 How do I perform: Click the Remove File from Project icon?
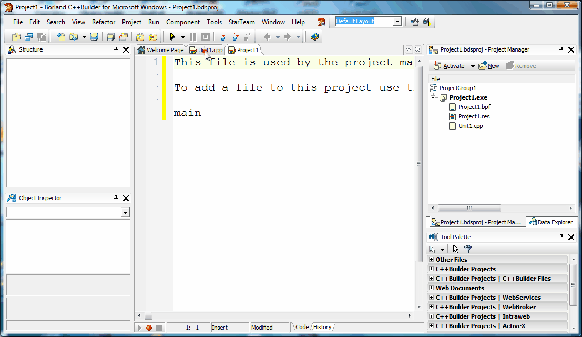click(x=152, y=37)
